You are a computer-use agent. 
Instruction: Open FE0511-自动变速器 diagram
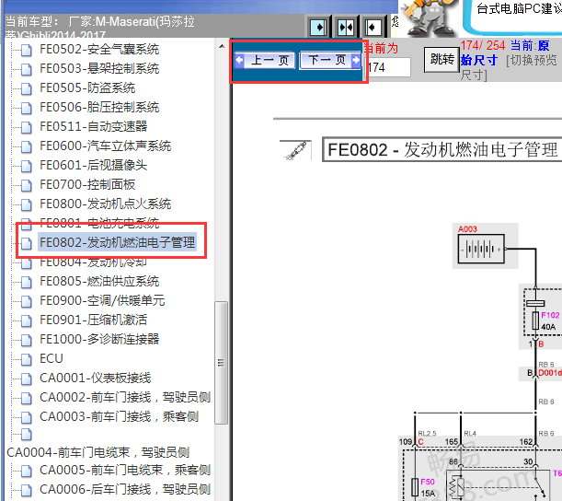(x=94, y=126)
